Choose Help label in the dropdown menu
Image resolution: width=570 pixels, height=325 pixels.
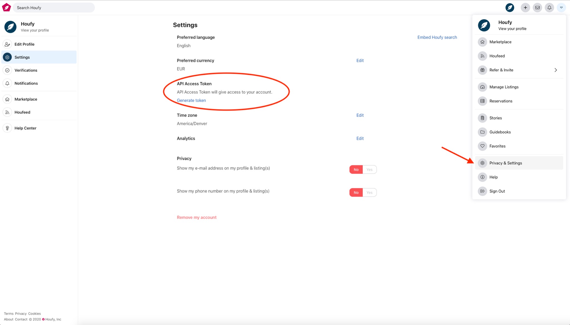(x=493, y=177)
